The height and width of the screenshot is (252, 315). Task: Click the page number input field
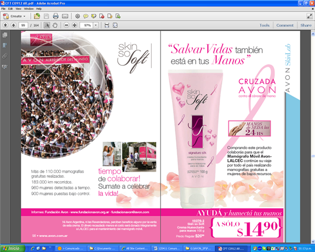tap(24, 25)
